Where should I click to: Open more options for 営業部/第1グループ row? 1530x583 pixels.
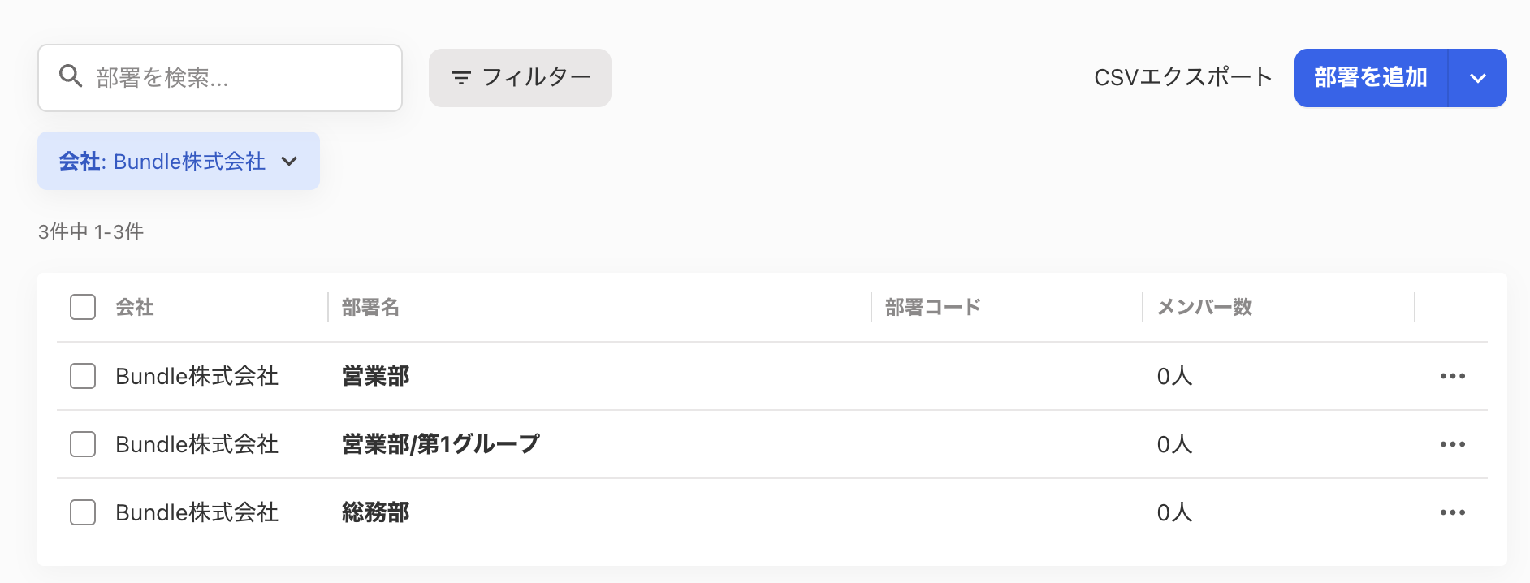[1452, 444]
